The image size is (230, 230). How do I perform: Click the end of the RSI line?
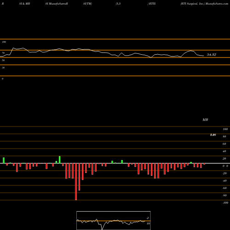pos(204,56)
